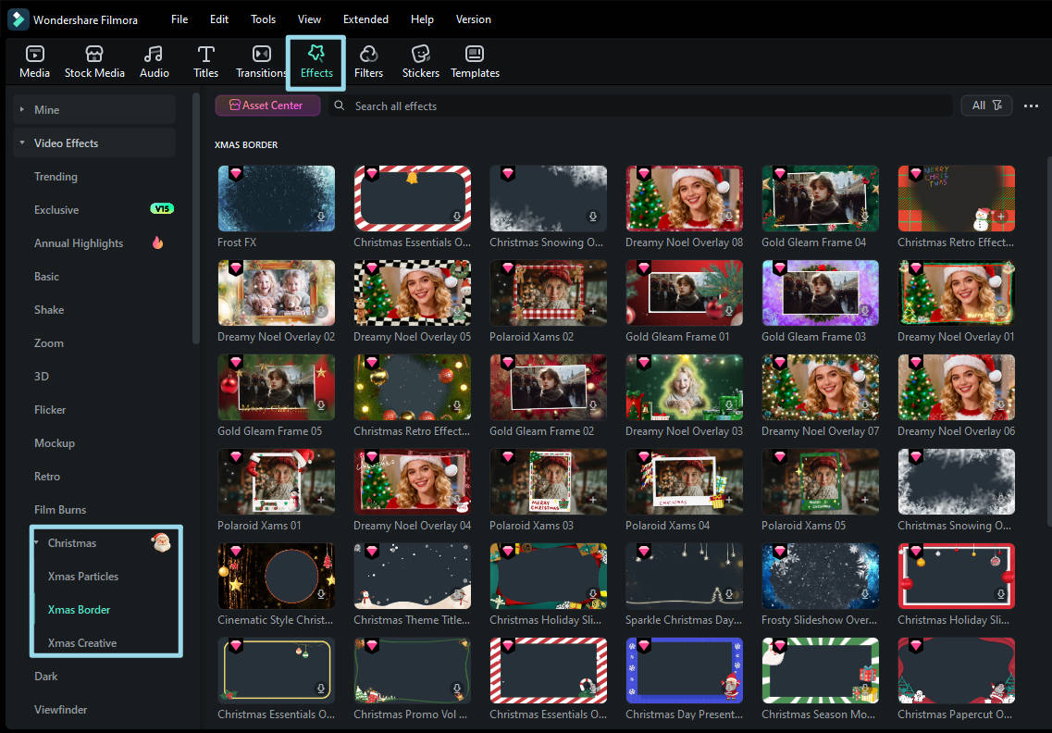Click the search magnifier icon

[340, 106]
